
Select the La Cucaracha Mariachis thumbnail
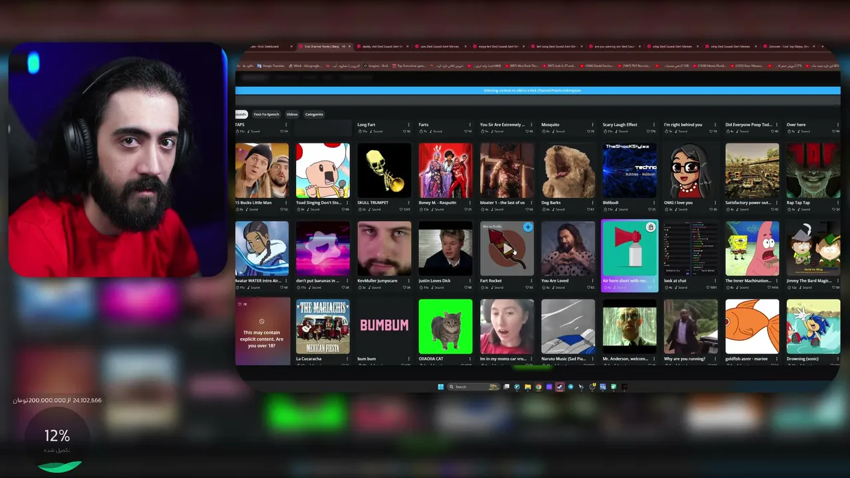323,327
